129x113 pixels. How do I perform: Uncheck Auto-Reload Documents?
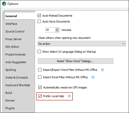click(x=39, y=16)
